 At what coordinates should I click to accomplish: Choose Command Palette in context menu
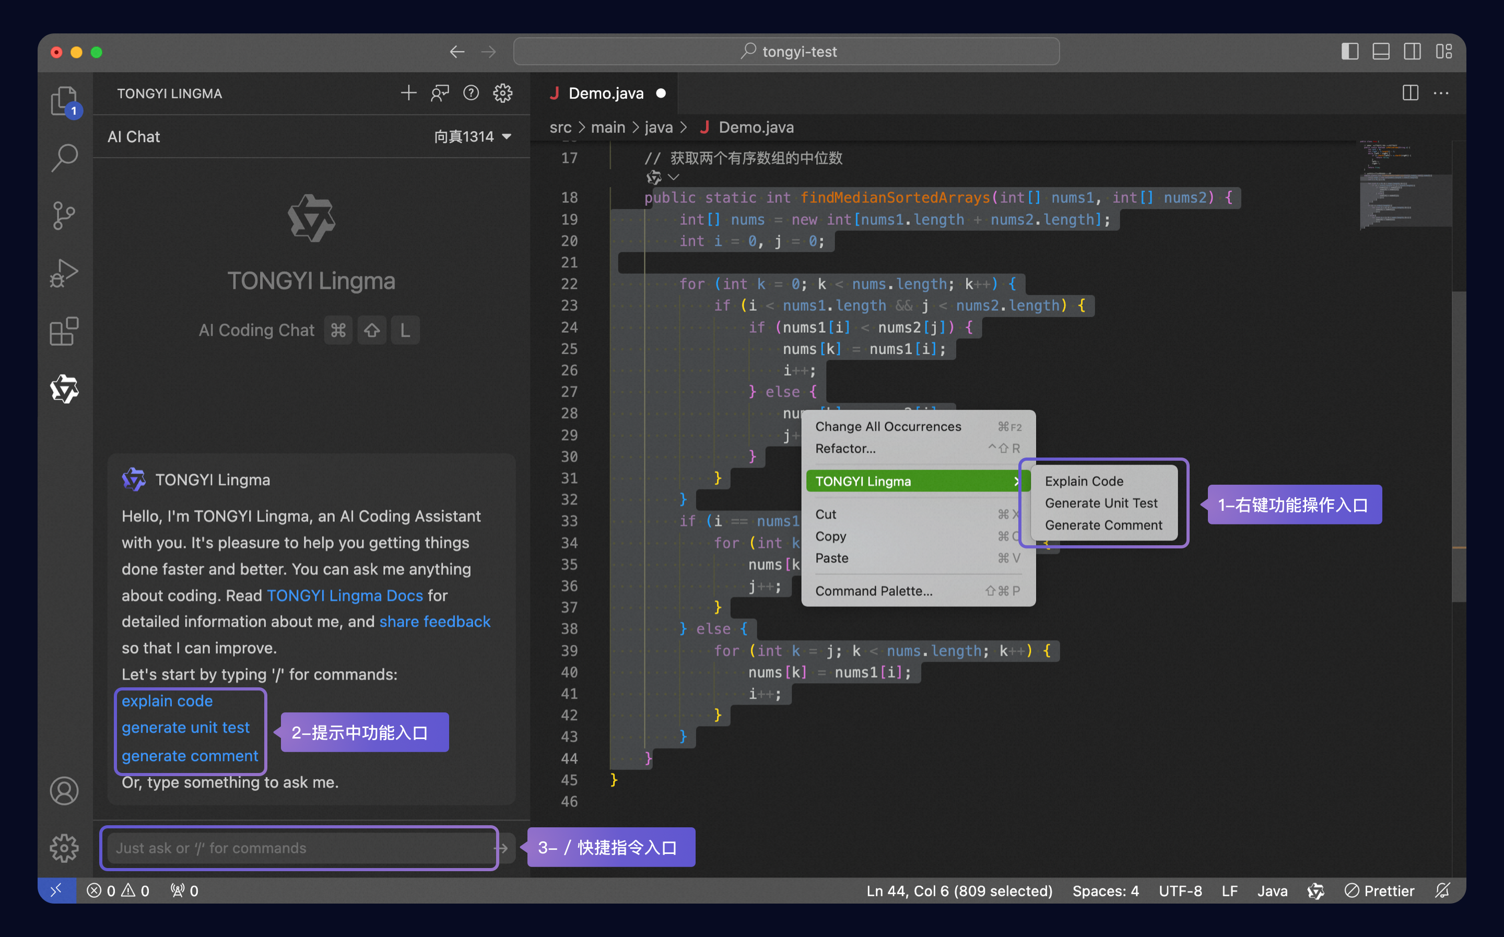click(873, 591)
